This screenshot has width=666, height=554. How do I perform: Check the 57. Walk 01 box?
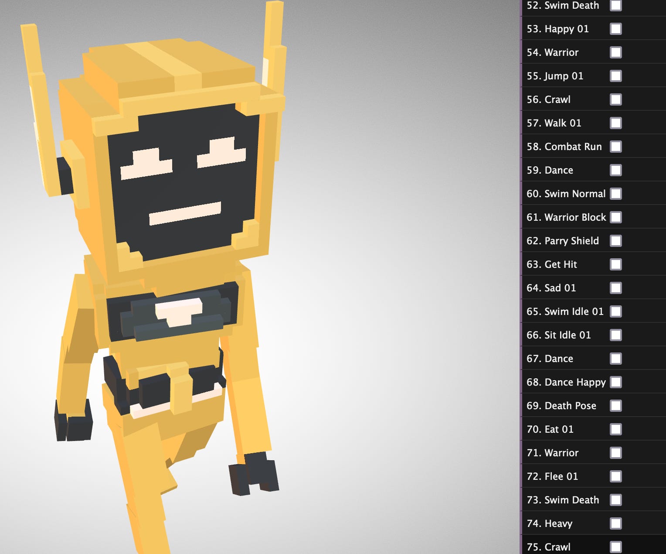click(x=615, y=123)
